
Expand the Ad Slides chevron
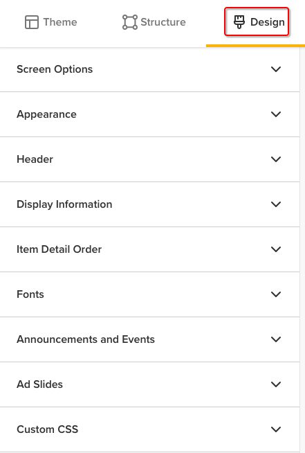[x=276, y=384]
